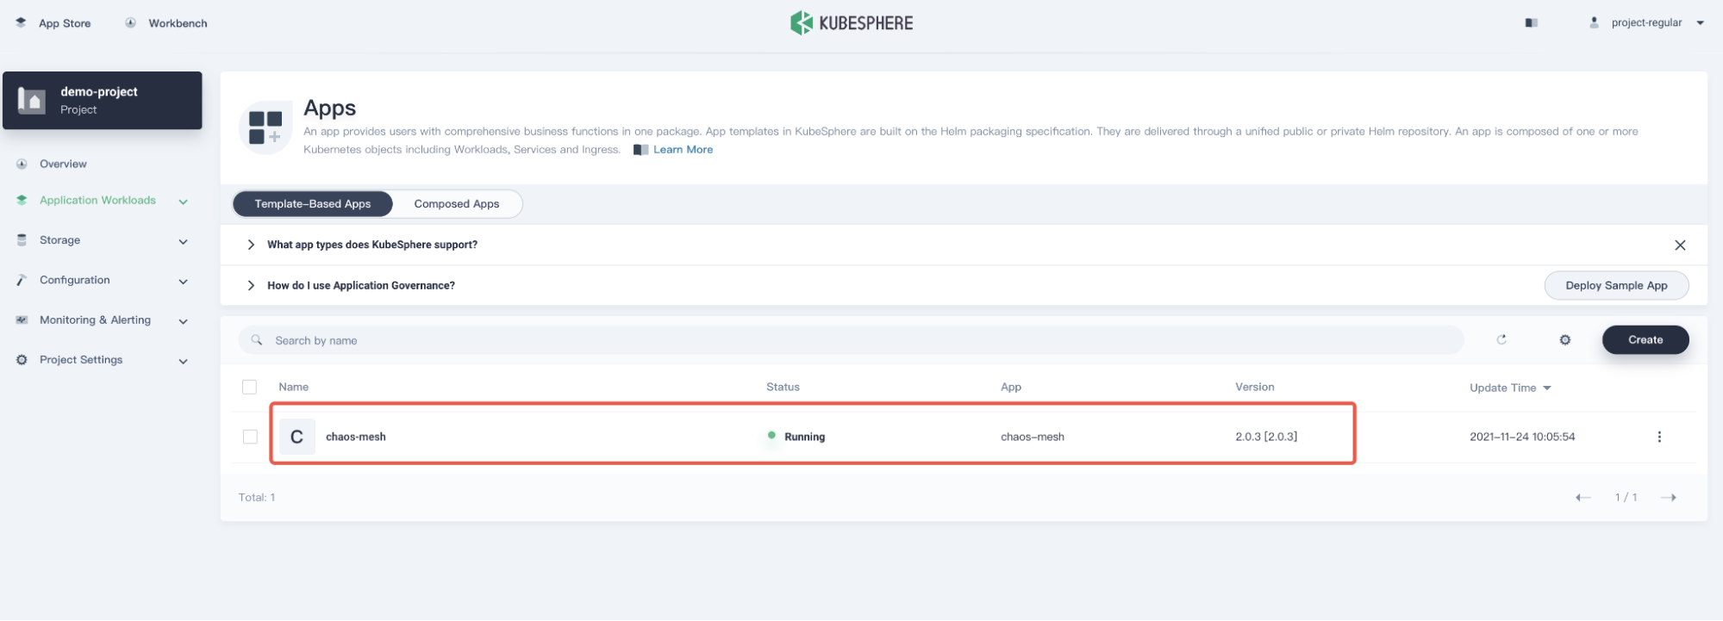1723x621 pixels.
Task: Close the help tips panel
Action: 1680,245
